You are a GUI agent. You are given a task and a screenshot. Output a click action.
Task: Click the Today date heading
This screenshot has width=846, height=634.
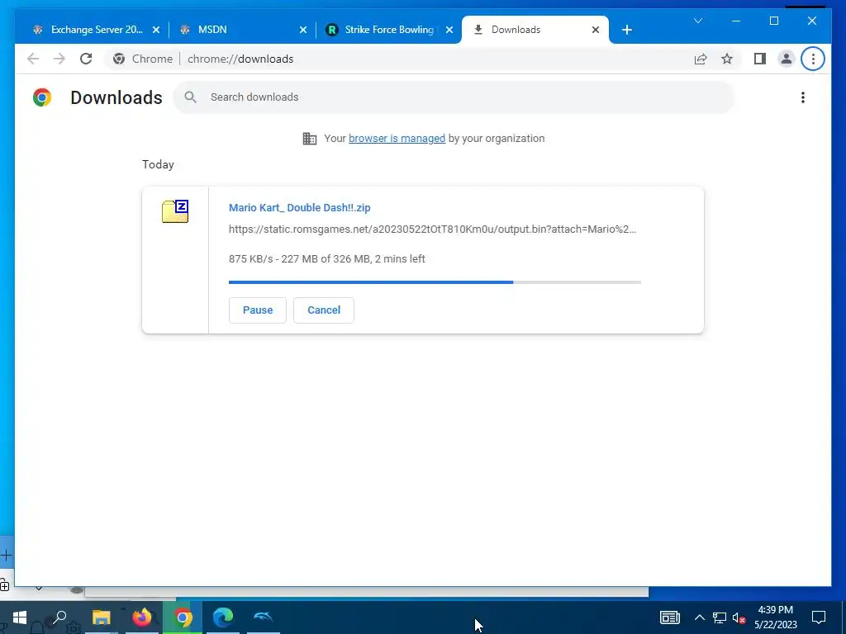click(158, 164)
